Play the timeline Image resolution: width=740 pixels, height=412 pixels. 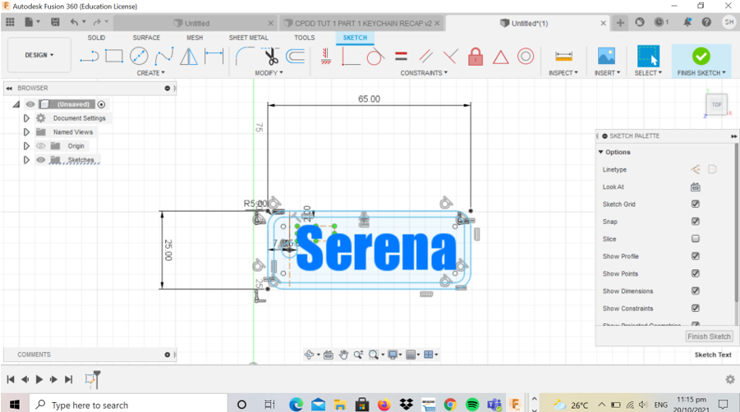coord(39,379)
